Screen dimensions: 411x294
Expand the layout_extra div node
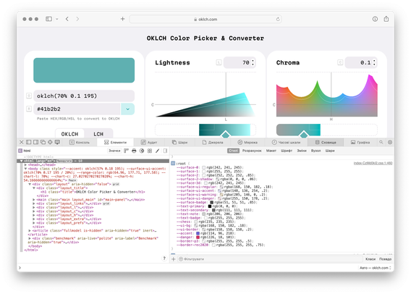(x=33, y=219)
